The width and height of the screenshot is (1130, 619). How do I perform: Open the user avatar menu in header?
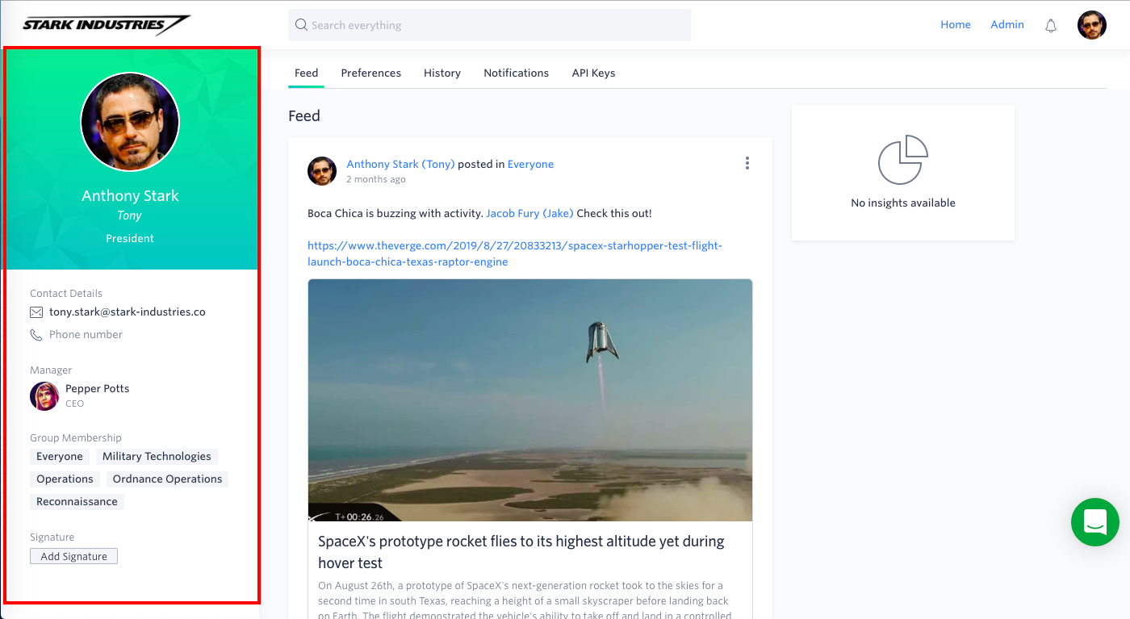point(1092,25)
